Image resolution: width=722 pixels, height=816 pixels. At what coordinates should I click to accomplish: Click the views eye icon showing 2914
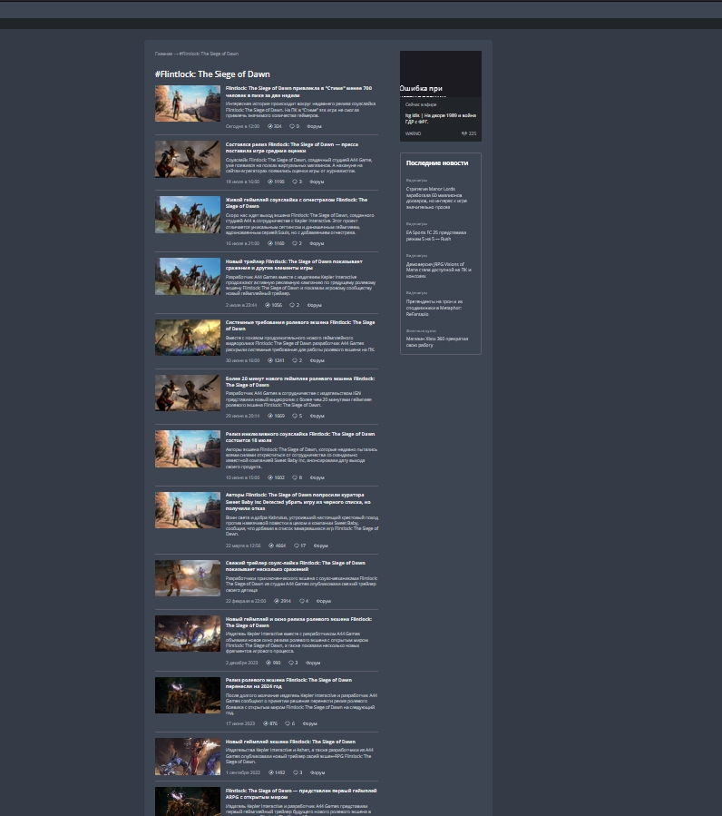pyautogui.click(x=276, y=601)
